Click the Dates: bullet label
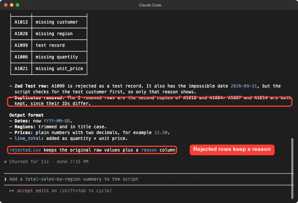This screenshot has width=298, height=203. [x=22, y=121]
